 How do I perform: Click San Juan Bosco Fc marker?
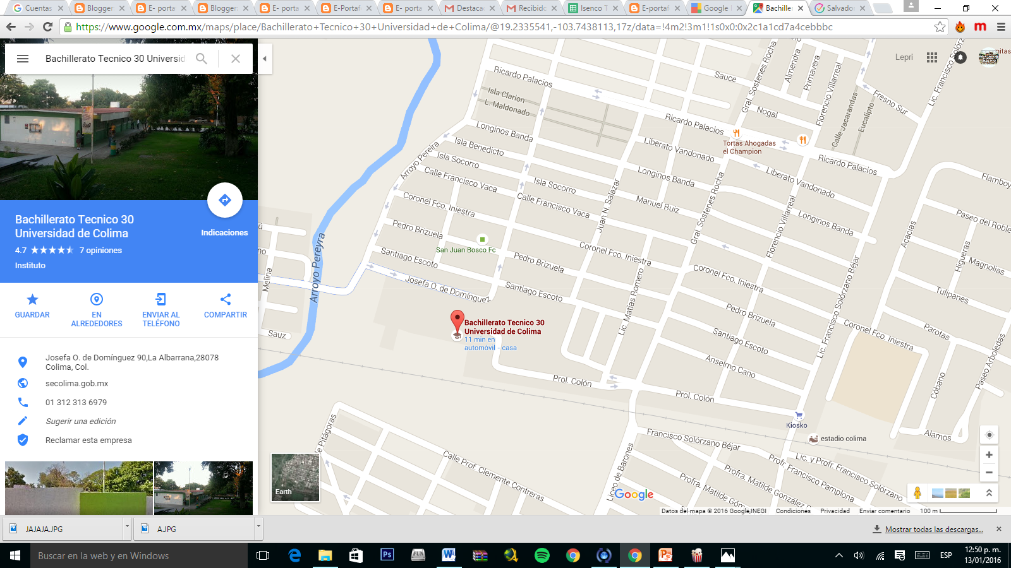click(482, 239)
